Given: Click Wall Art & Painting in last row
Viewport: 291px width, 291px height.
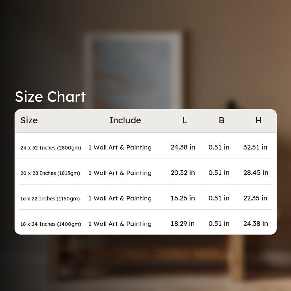Looking at the screenshot, I should pyautogui.click(x=123, y=224).
